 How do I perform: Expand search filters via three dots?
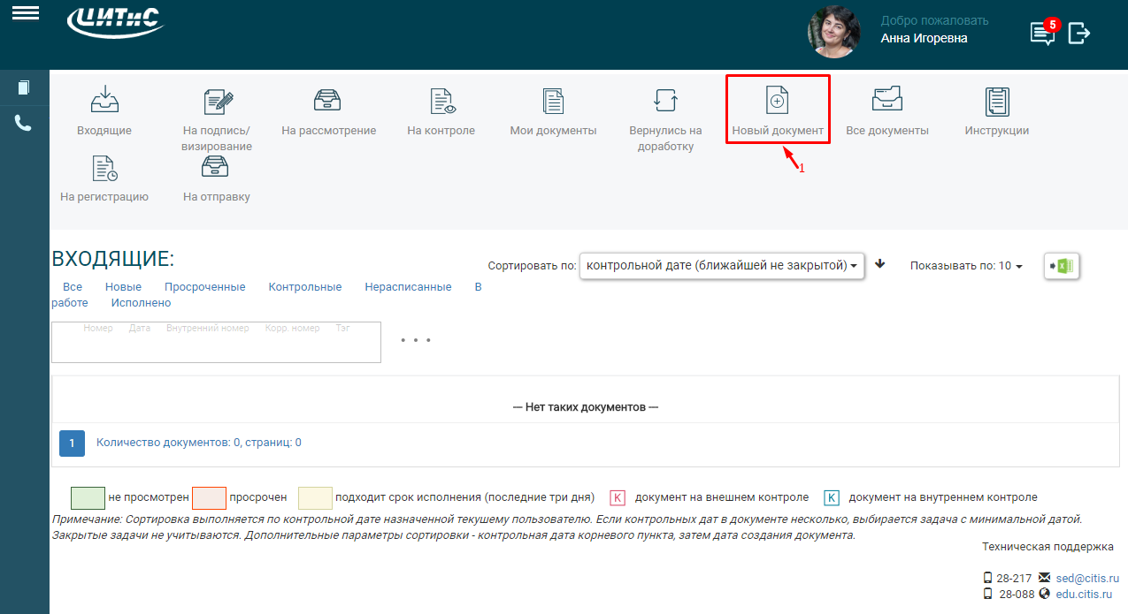(x=415, y=339)
